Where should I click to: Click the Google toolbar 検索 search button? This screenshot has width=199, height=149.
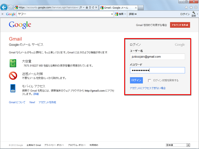coord(119,14)
